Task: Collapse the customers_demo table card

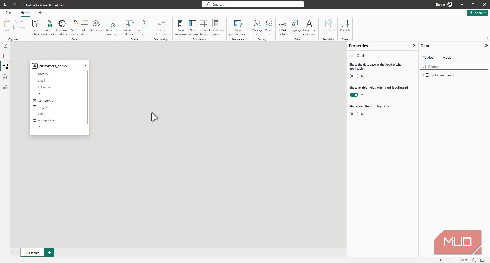Action: pos(83,131)
